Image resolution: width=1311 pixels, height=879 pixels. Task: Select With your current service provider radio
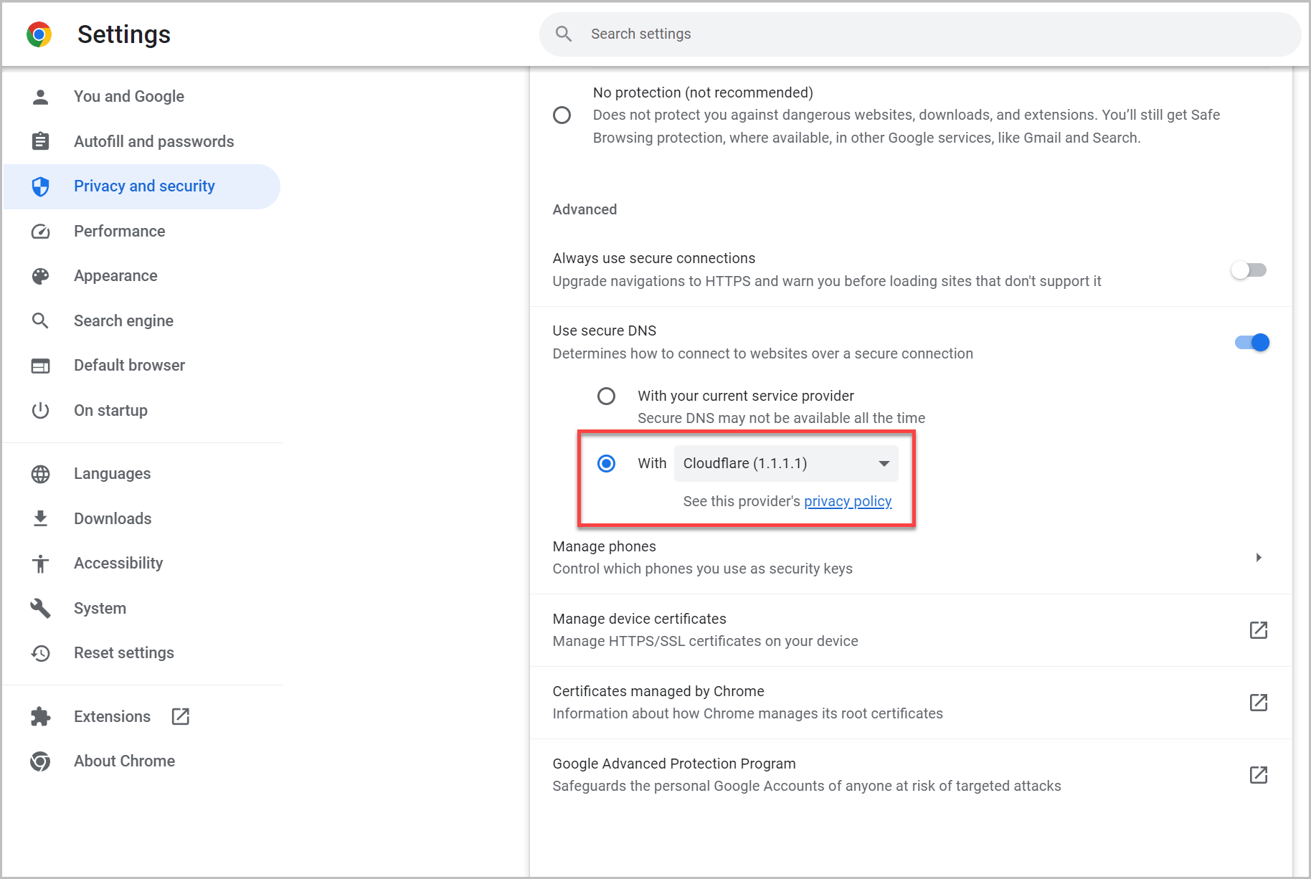[x=607, y=396]
